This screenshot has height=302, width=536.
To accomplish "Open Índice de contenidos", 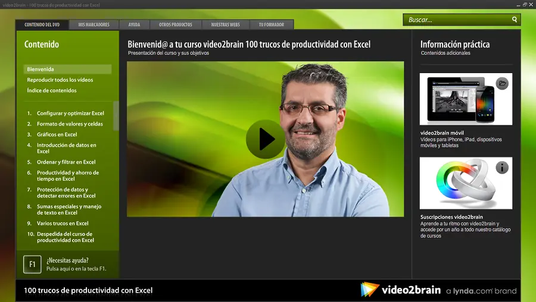I will 52,90.
